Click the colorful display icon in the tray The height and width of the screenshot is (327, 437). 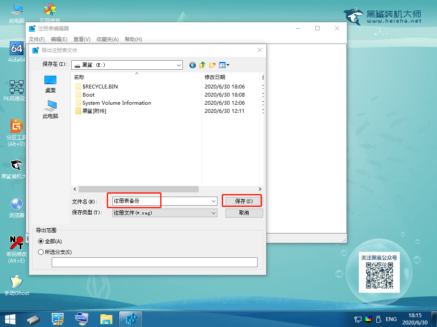point(368,319)
